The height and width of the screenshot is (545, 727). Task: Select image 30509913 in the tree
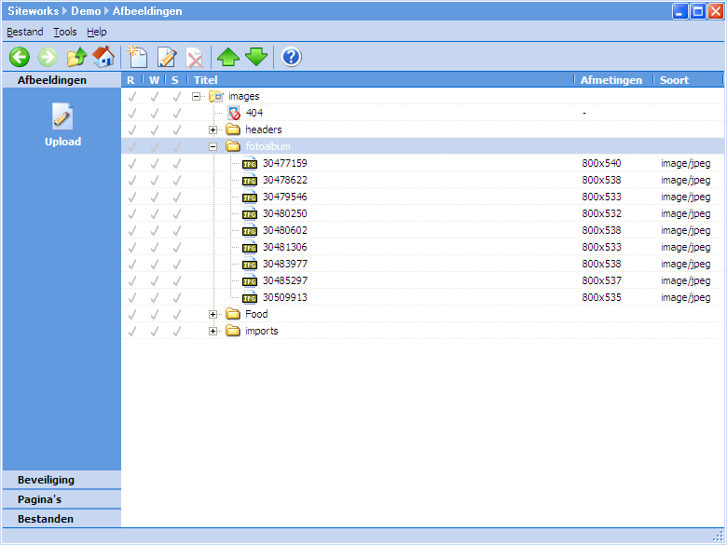(x=284, y=297)
